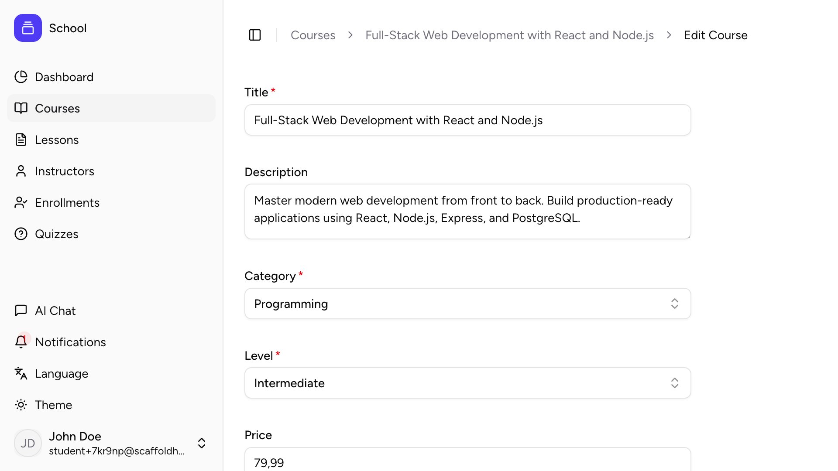Click the Price field showing 79,99

coord(467,461)
